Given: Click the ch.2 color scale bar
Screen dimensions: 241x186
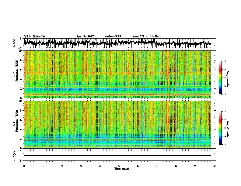Looking at the screenshot, I should (x=220, y=128).
